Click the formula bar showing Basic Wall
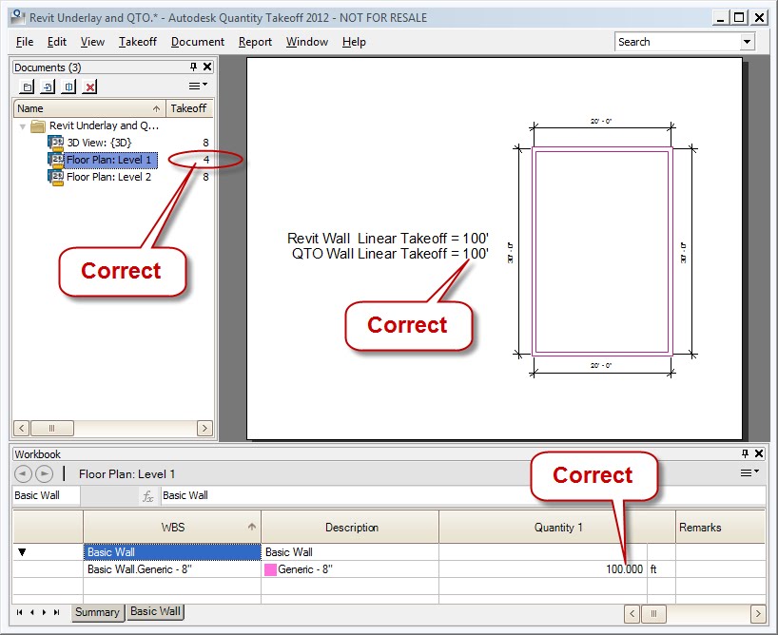The image size is (778, 635). (463, 495)
